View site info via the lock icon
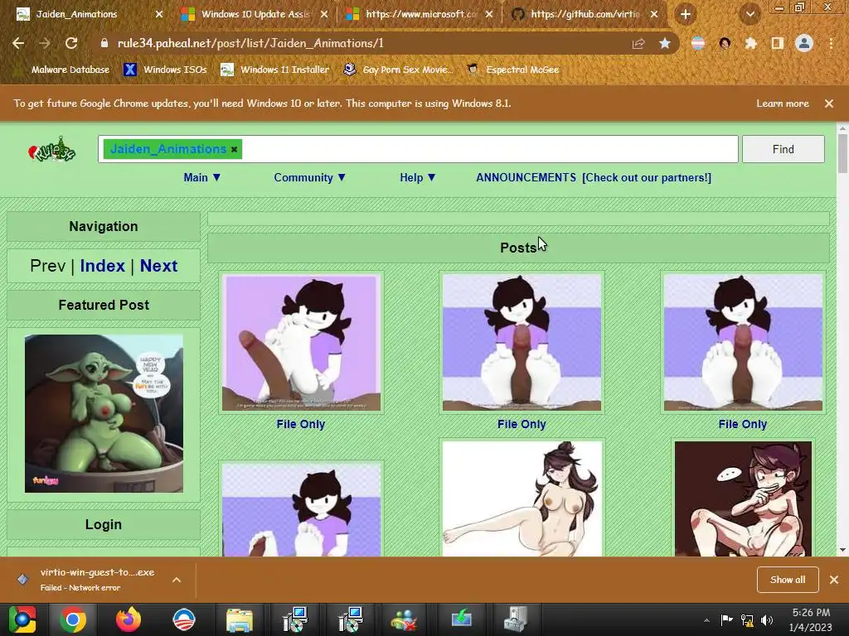Screen dimensions: 849x636 coord(104,43)
